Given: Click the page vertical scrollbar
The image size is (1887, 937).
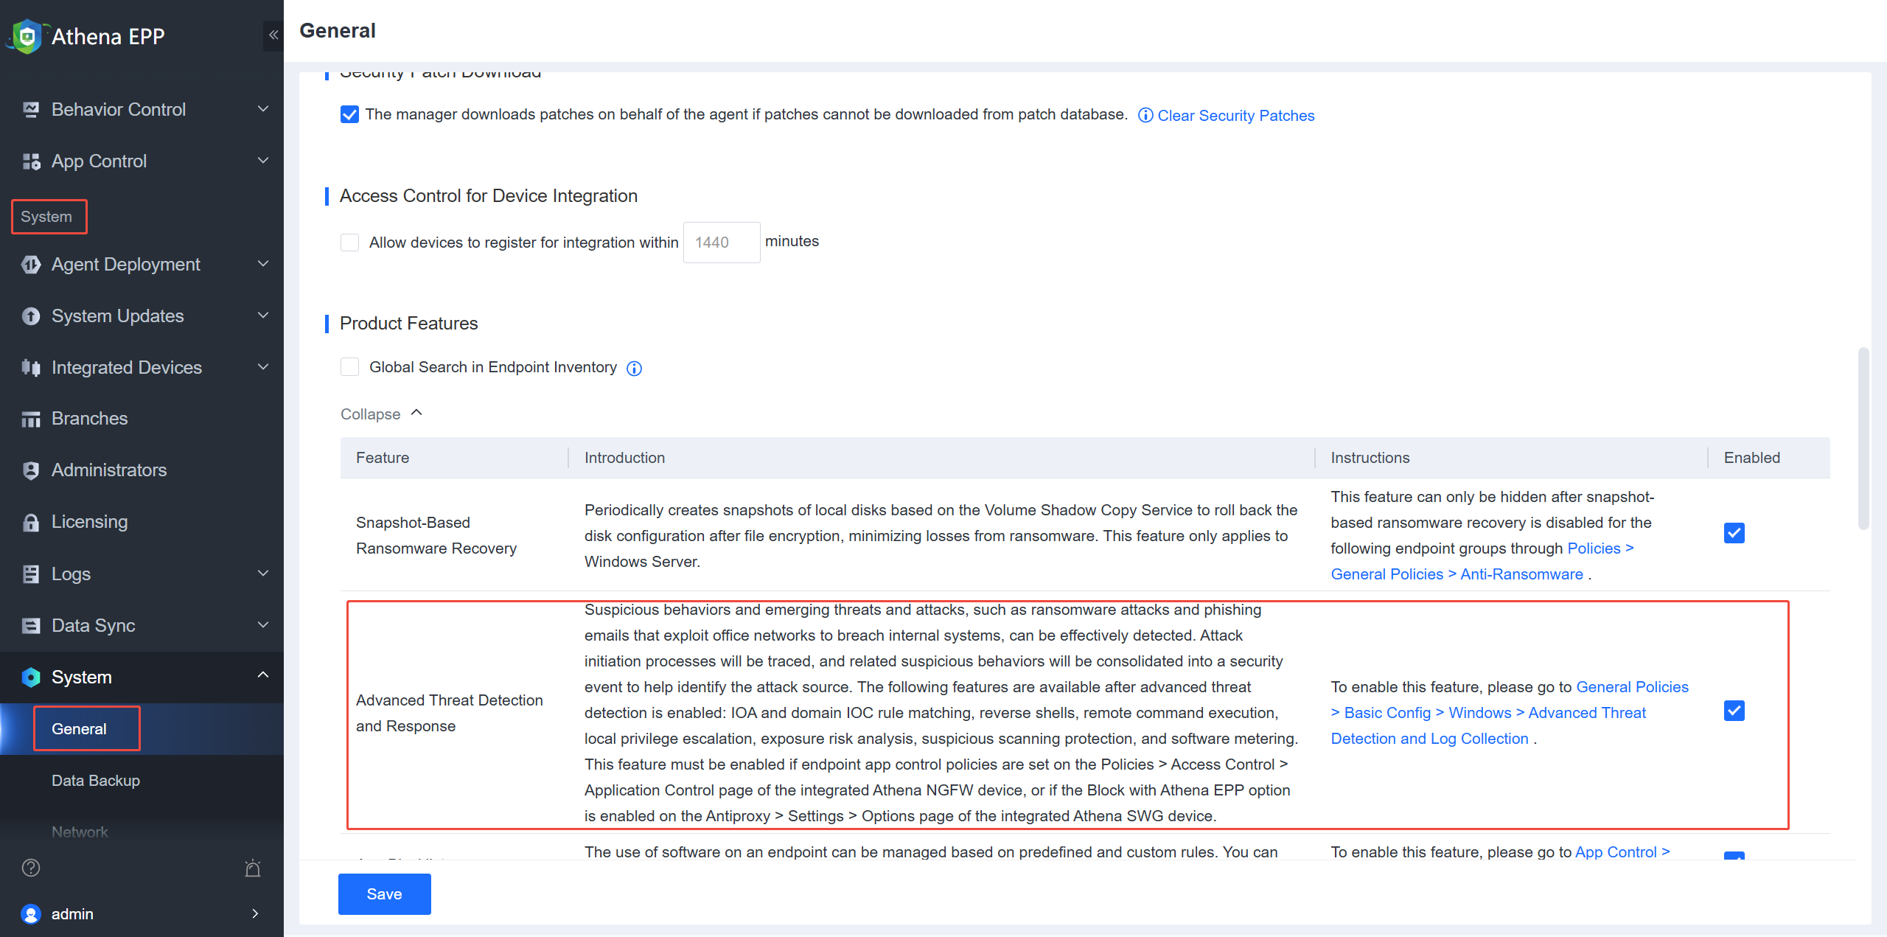Looking at the screenshot, I should (x=1863, y=438).
